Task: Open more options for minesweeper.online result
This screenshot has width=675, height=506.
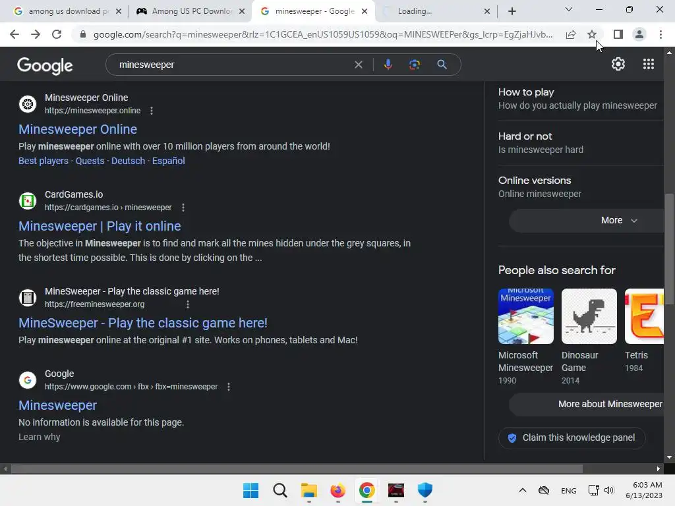Action: tap(152, 111)
